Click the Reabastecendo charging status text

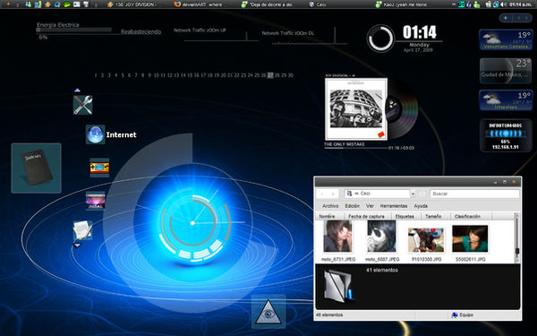pos(141,32)
